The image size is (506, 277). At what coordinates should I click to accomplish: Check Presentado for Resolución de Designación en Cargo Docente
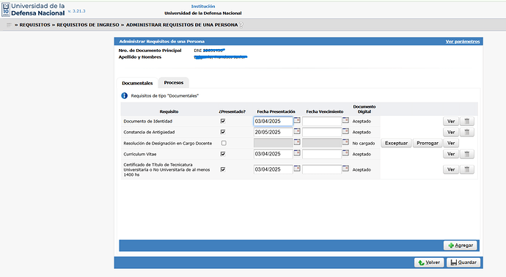click(224, 143)
